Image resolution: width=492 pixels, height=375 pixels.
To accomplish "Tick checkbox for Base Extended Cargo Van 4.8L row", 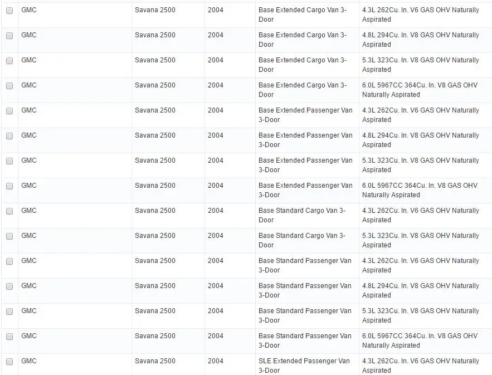I will pos(9,36).
